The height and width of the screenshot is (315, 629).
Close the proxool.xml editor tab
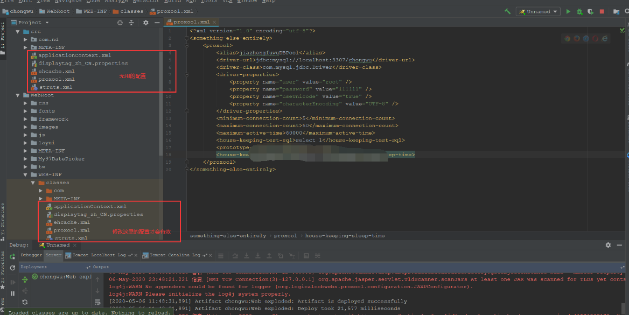pos(214,22)
